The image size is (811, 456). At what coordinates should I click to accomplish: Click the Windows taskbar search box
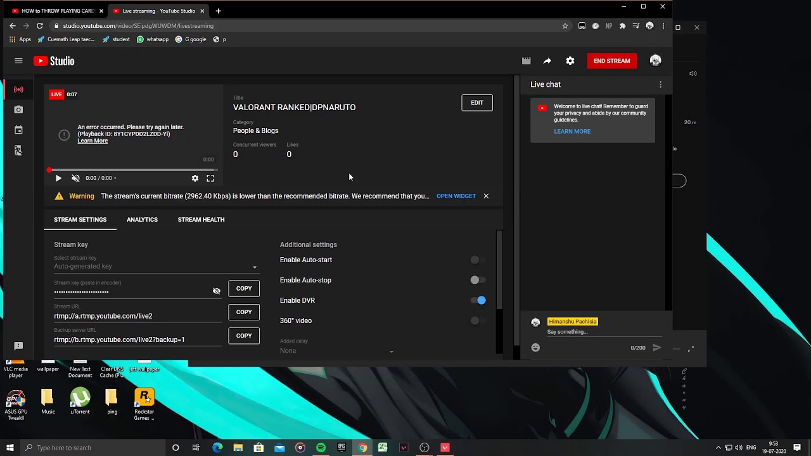click(93, 448)
